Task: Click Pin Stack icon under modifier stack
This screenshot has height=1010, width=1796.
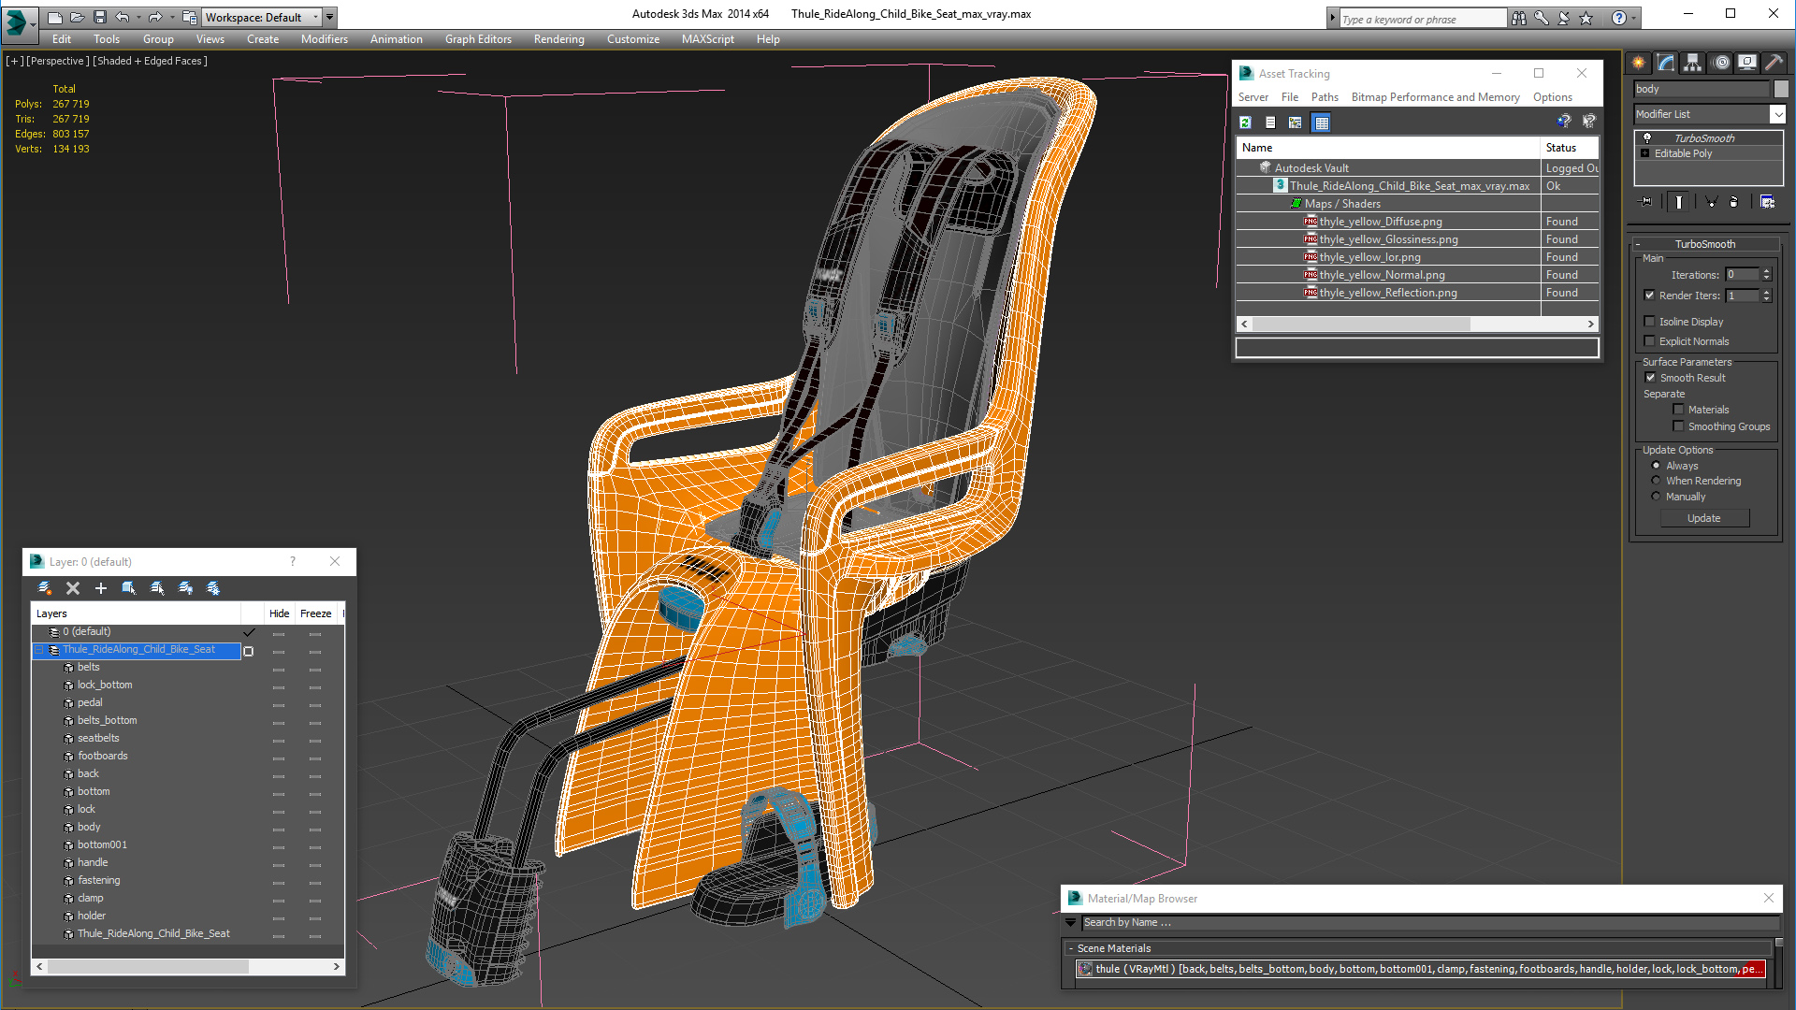Action: pyautogui.click(x=1646, y=202)
